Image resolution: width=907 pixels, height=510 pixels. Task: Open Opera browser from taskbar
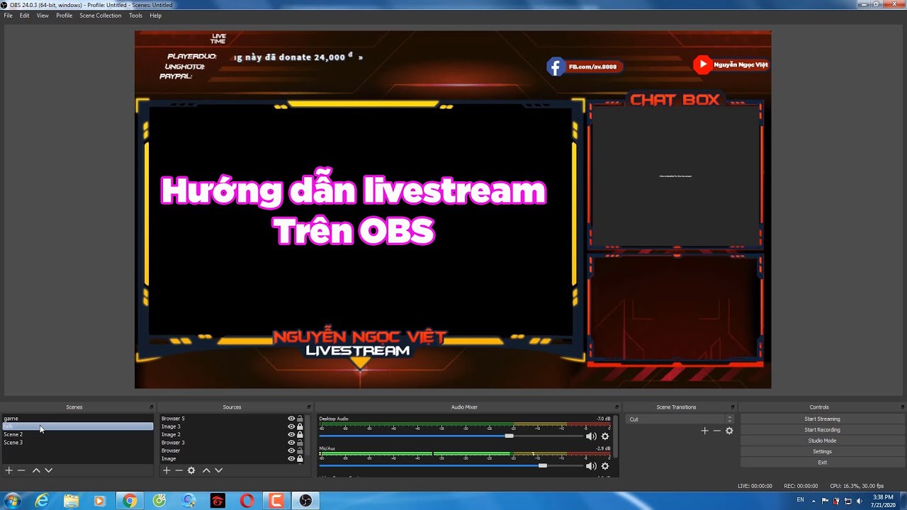(247, 501)
